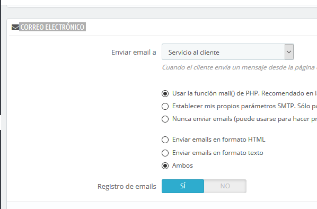Select Usar la función mail() de PHP
The image size is (317, 209).
point(165,93)
